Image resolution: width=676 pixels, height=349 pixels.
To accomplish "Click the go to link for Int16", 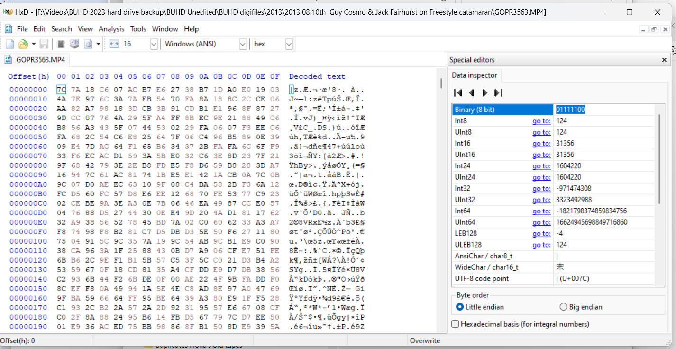I will (x=541, y=144).
